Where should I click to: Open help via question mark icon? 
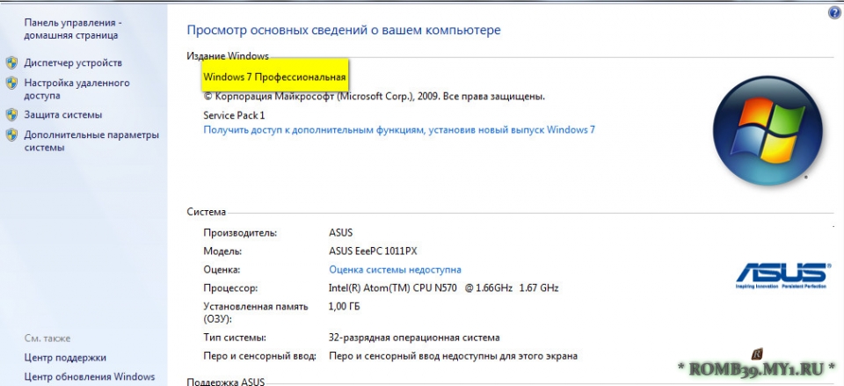(833, 13)
